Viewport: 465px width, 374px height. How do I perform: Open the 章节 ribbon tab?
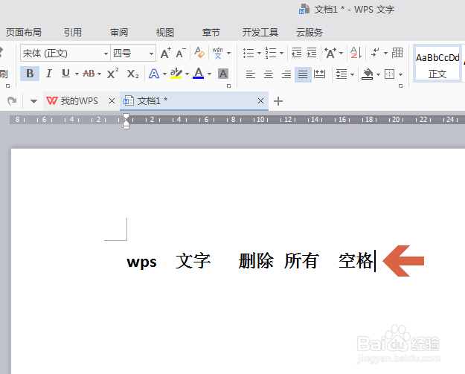coord(211,32)
